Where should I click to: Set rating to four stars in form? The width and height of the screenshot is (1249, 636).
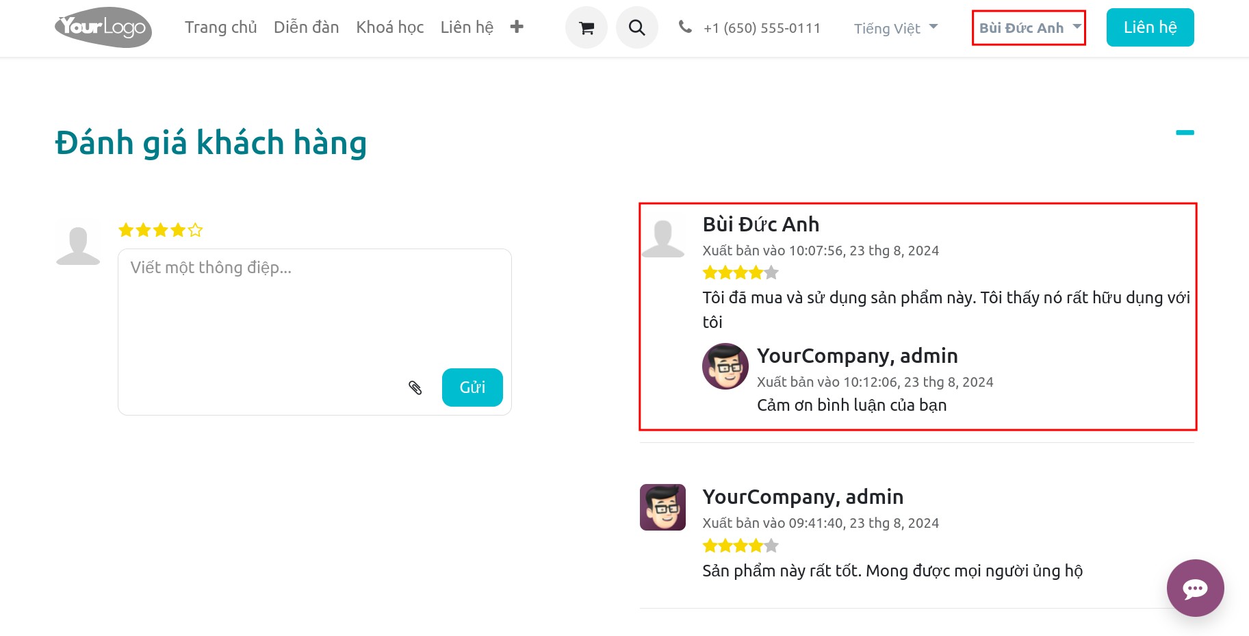pos(178,230)
